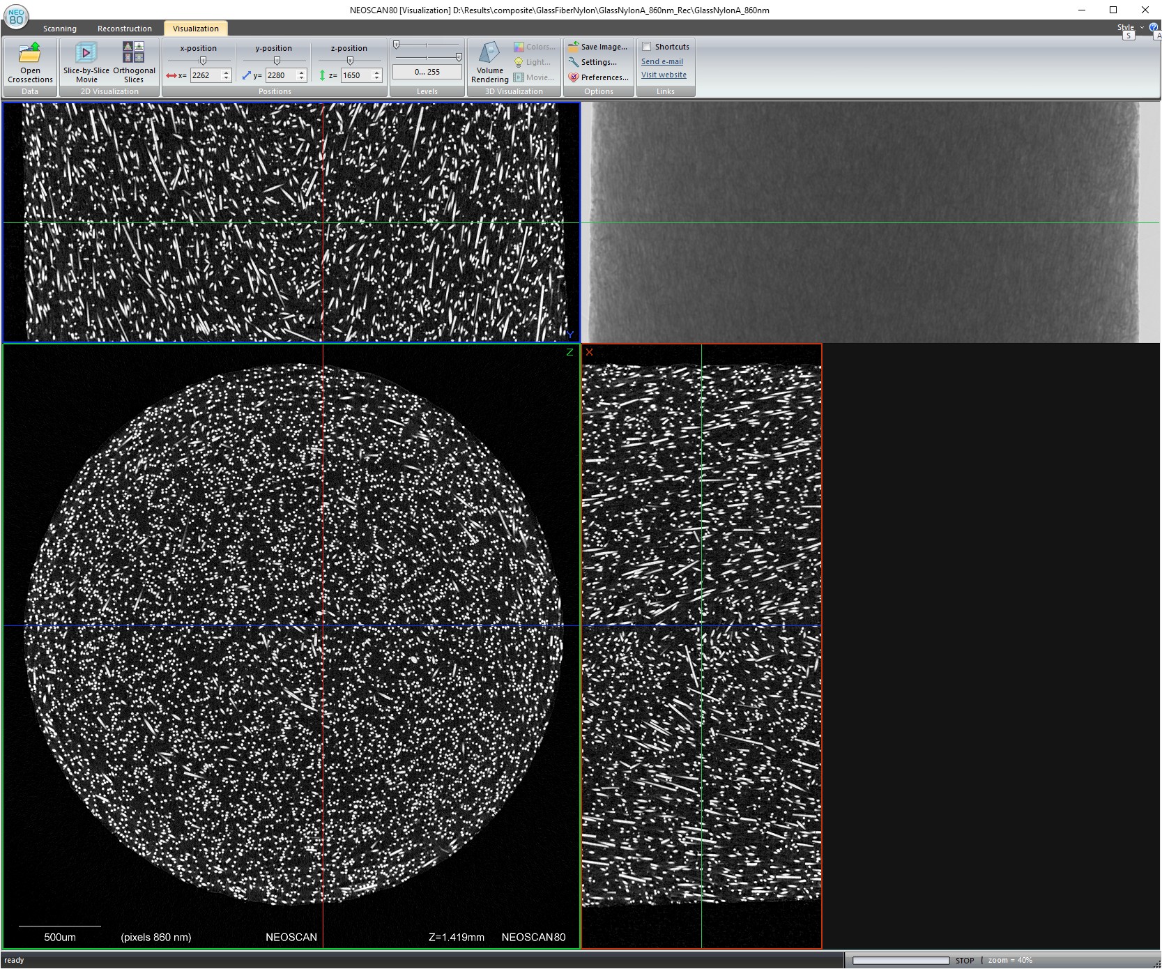The width and height of the screenshot is (1162, 969).
Task: Follow the Visit website link
Action: tap(664, 75)
